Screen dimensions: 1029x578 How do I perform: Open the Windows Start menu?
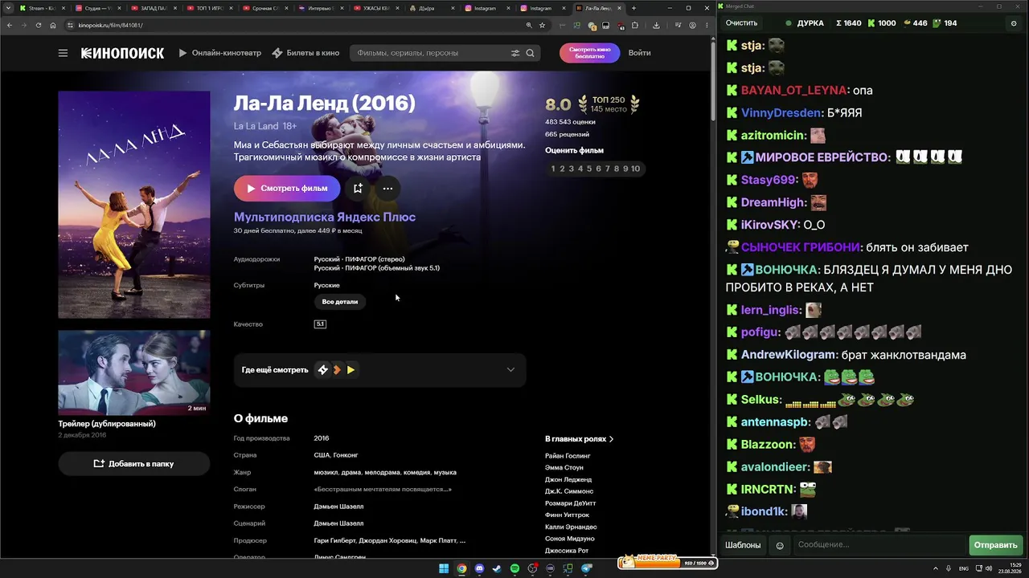pyautogui.click(x=444, y=568)
